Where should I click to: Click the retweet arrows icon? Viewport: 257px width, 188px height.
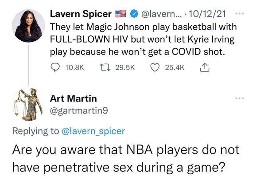click(105, 67)
